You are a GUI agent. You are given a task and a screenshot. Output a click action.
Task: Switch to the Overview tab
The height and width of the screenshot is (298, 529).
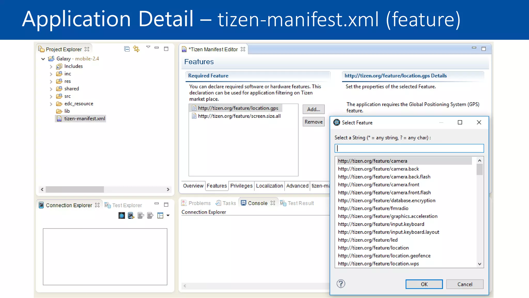click(x=193, y=186)
